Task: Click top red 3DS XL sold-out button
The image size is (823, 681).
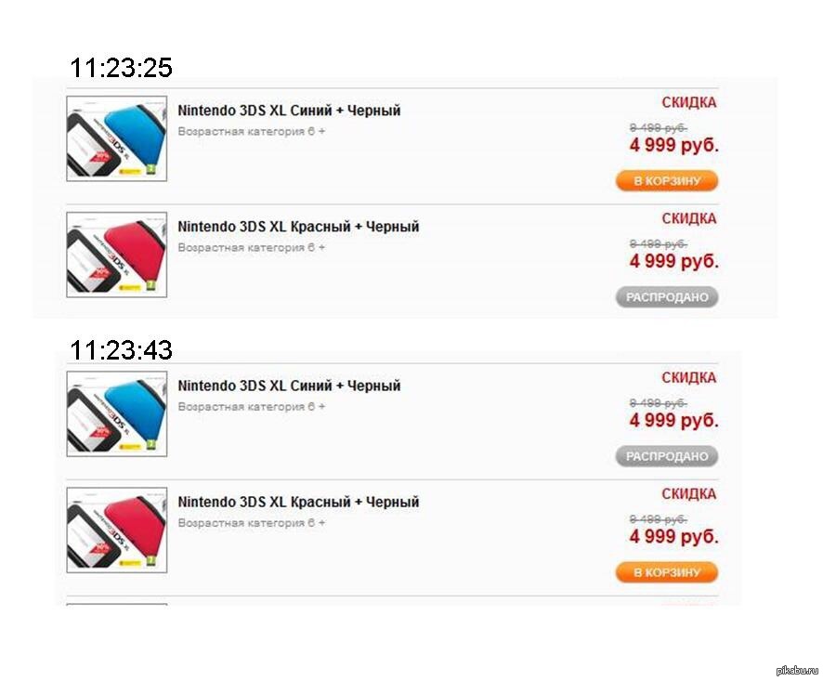Action: point(667,297)
